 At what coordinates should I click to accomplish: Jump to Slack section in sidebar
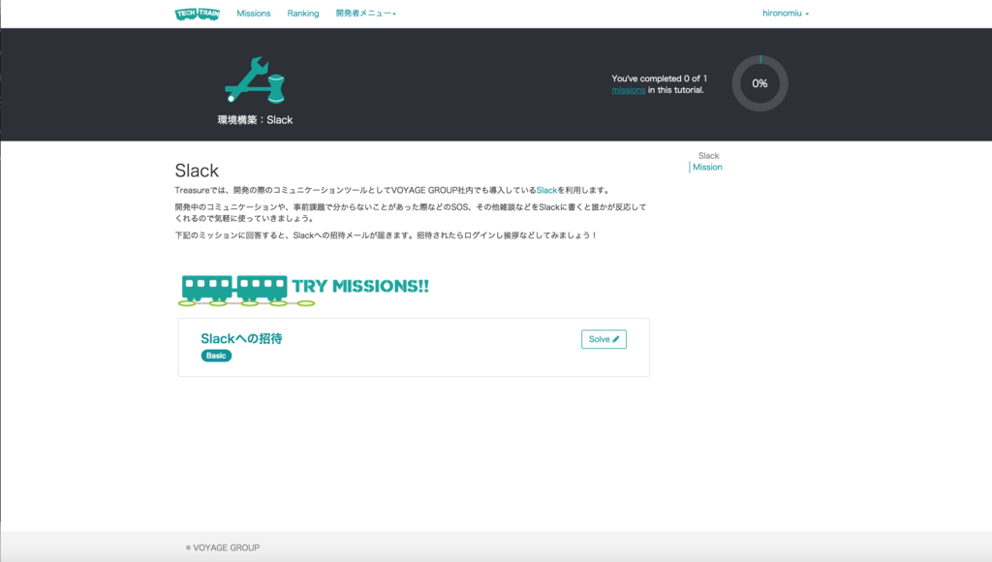pyautogui.click(x=708, y=156)
